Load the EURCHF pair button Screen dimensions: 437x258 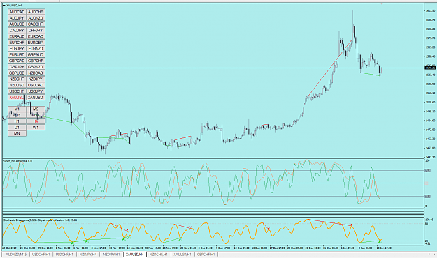pos(17,43)
